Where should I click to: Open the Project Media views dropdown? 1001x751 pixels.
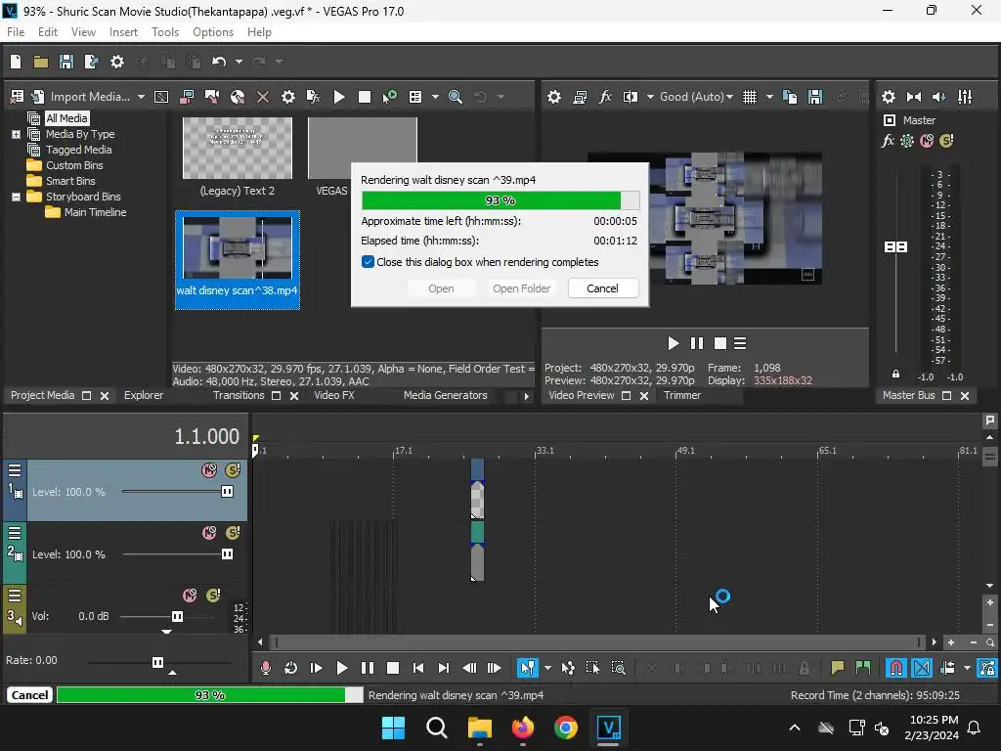coord(435,97)
